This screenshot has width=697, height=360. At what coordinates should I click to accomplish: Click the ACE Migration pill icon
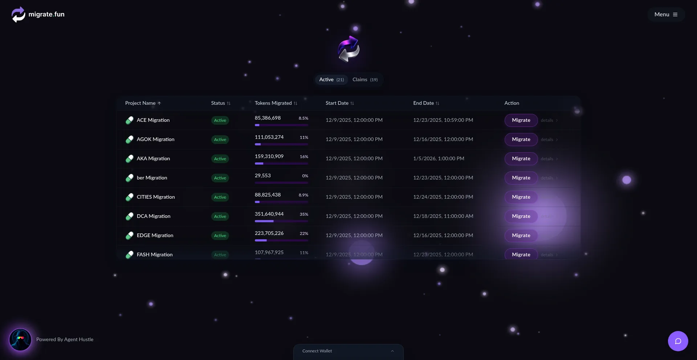click(x=130, y=120)
